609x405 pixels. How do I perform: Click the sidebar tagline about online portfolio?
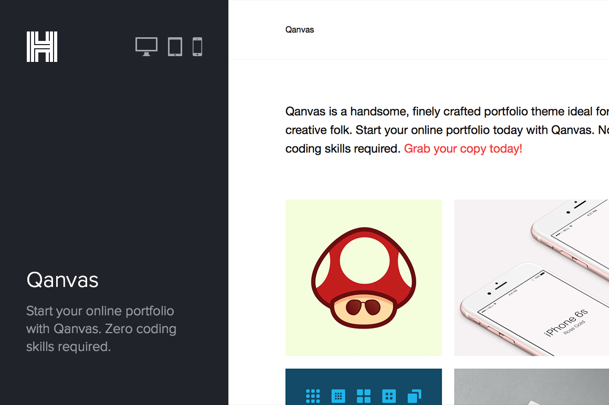click(x=101, y=329)
